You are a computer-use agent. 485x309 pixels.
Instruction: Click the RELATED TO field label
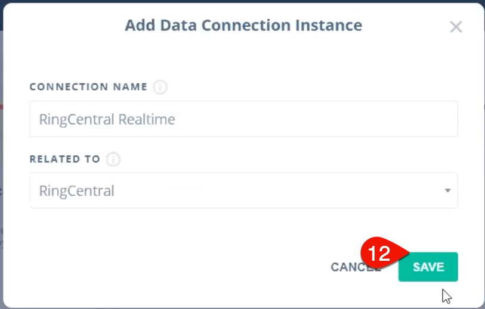point(65,160)
